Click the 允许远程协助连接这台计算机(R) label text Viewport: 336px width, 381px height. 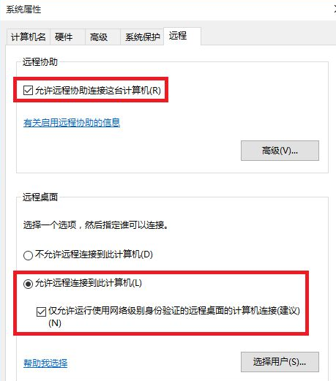click(98, 91)
